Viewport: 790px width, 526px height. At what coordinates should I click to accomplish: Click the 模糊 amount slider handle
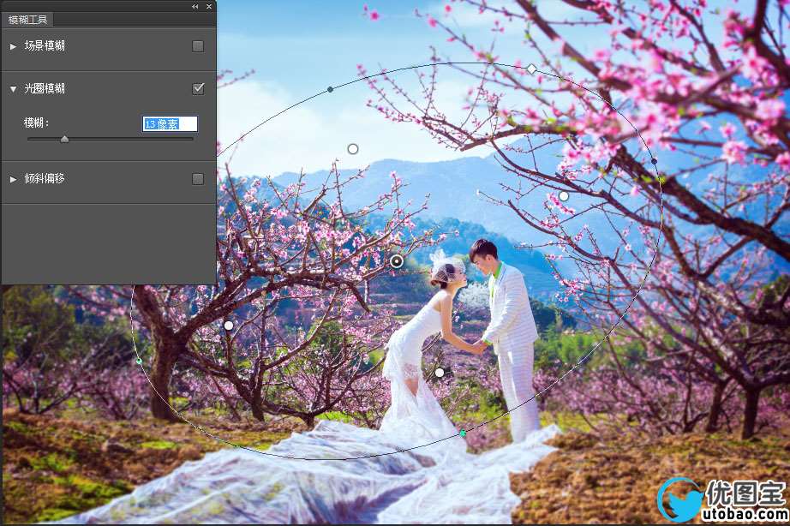tap(64, 139)
